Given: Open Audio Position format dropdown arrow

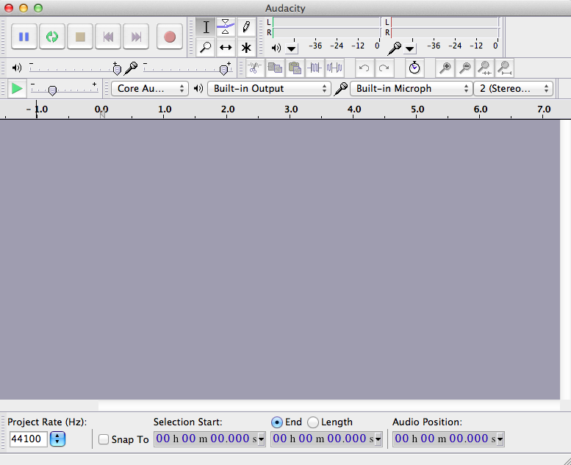Looking at the screenshot, I should coord(500,439).
